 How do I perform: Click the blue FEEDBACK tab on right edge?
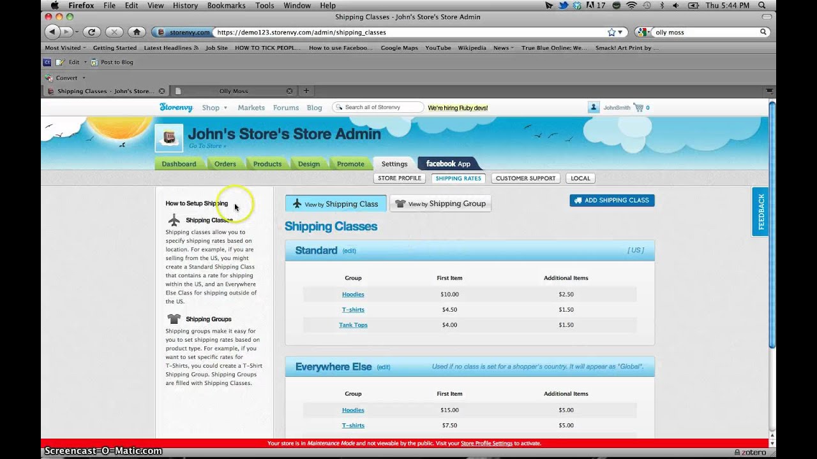pyautogui.click(x=760, y=210)
